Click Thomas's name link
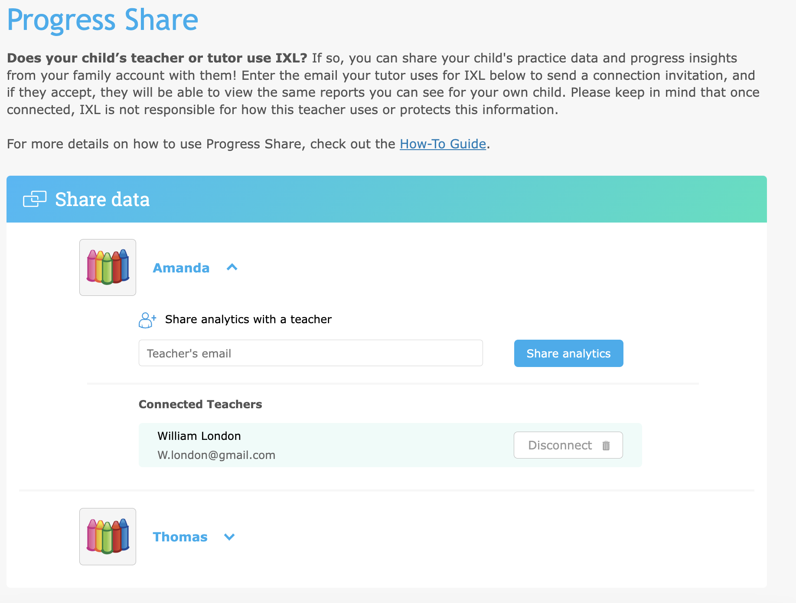This screenshot has height=603, width=796. [180, 537]
